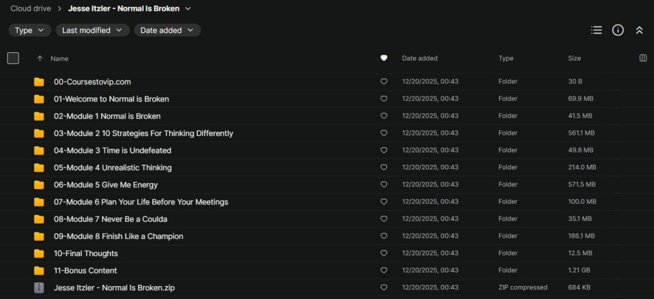Switch to list view layout icon
The width and height of the screenshot is (654, 299).
click(x=597, y=30)
